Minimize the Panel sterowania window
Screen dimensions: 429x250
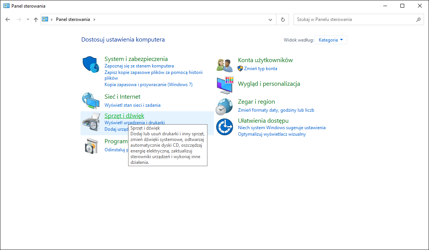click(385, 6)
